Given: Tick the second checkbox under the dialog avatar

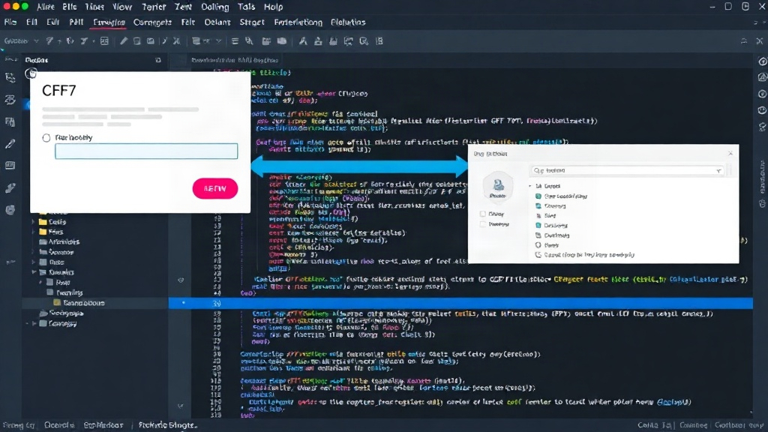Looking at the screenshot, I should coord(483,224).
